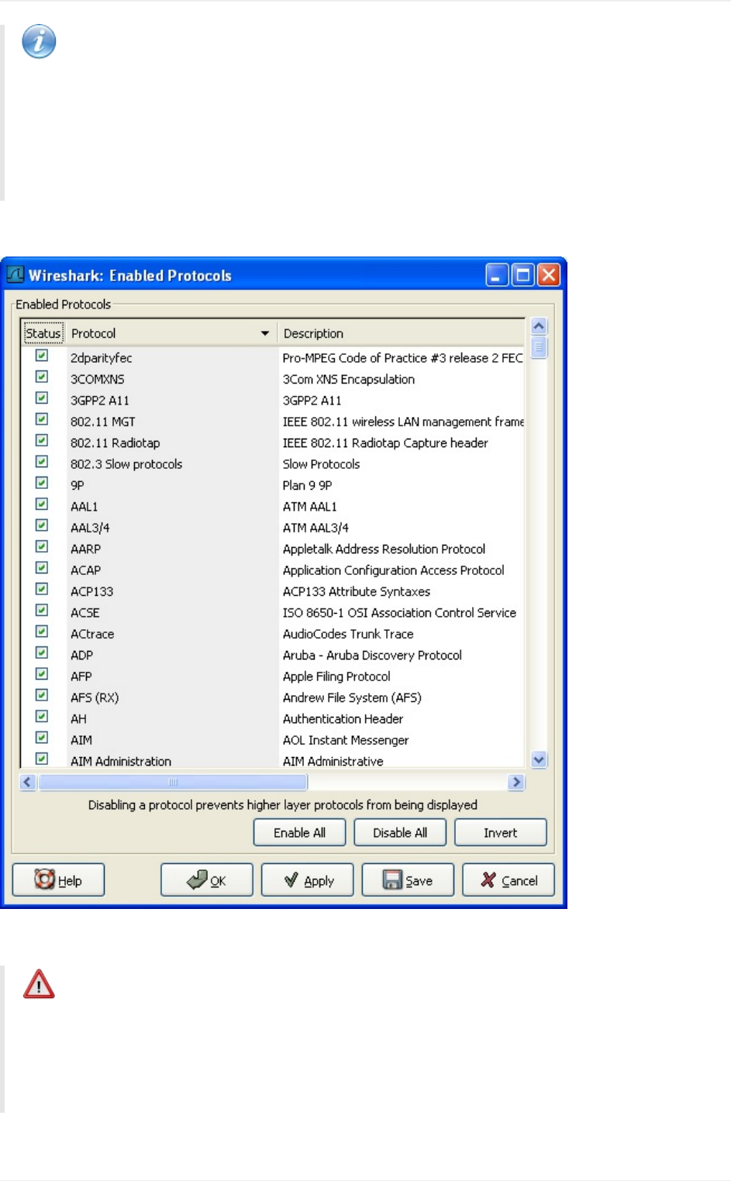Viewport: 731px width, 1181px height.
Task: Close the Enabled Protocols window
Action: click(549, 274)
